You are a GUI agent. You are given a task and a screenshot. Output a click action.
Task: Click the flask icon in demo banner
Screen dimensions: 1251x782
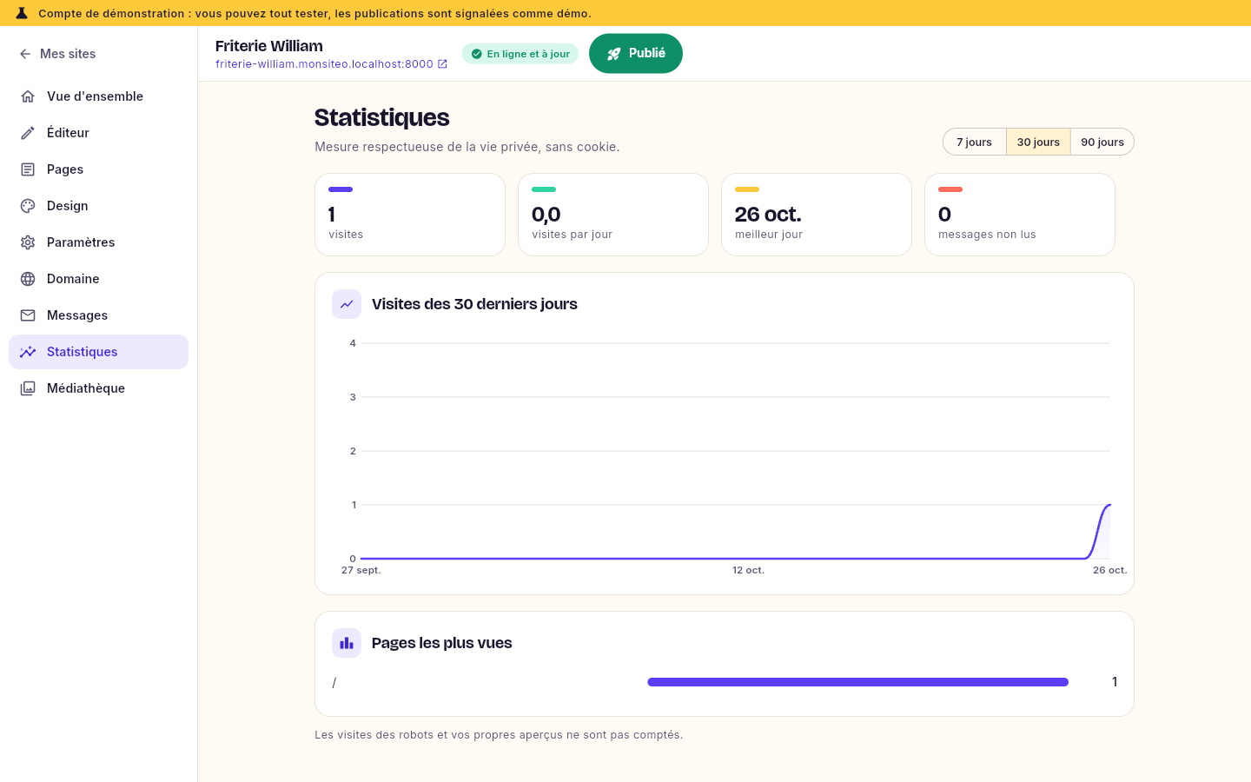click(x=22, y=13)
